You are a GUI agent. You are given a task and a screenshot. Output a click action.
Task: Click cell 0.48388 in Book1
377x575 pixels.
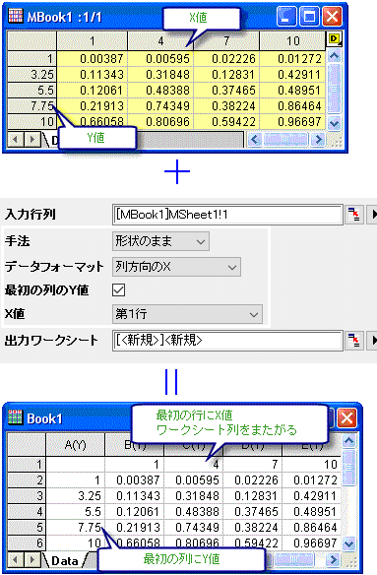[x=193, y=512]
